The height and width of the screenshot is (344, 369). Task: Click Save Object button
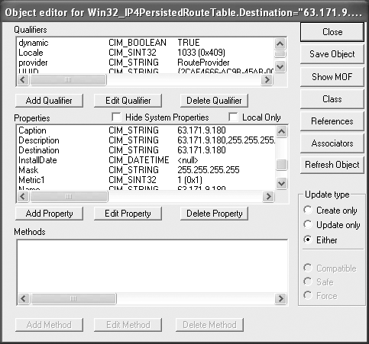332,54
